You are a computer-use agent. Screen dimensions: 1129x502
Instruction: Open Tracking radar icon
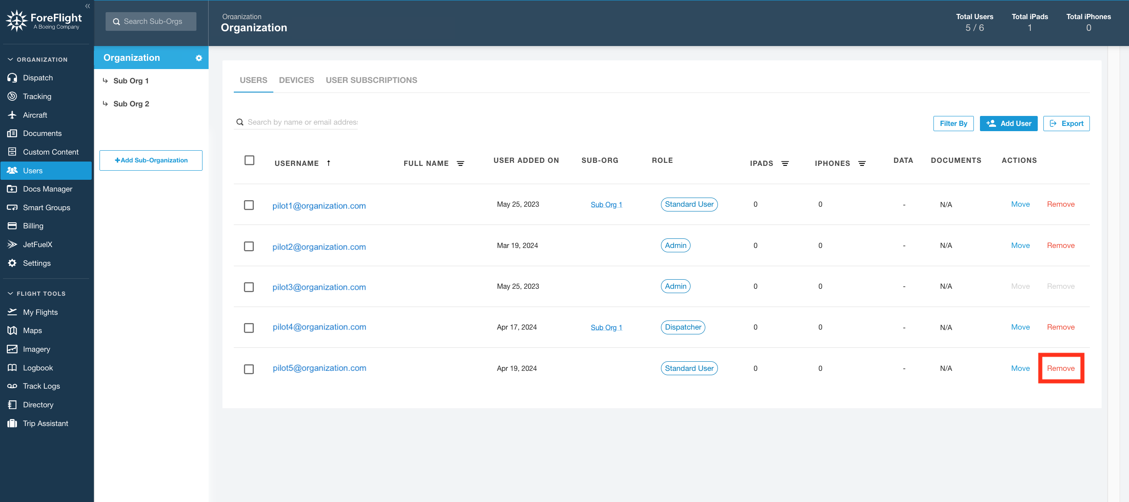coord(12,96)
